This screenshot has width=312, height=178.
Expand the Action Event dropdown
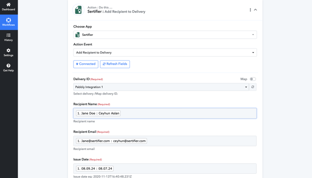[x=165, y=53]
